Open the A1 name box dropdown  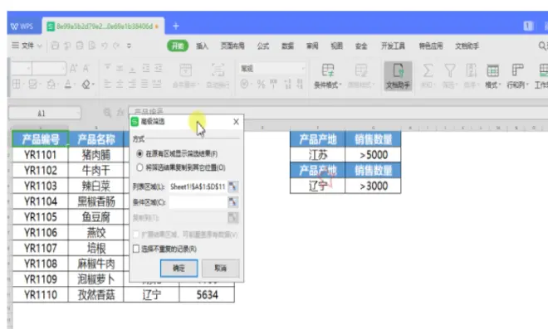click(77, 113)
